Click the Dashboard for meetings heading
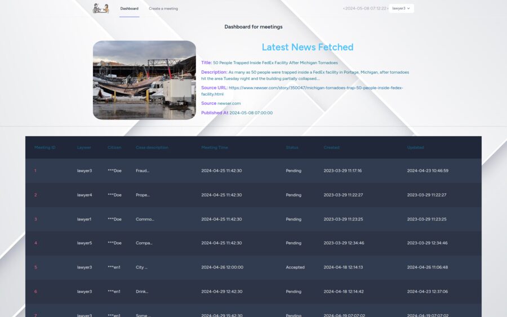 (253, 27)
